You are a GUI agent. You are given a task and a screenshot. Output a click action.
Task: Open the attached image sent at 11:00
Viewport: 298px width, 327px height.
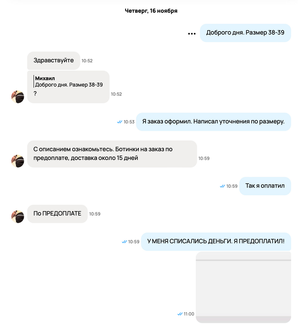coord(243,287)
